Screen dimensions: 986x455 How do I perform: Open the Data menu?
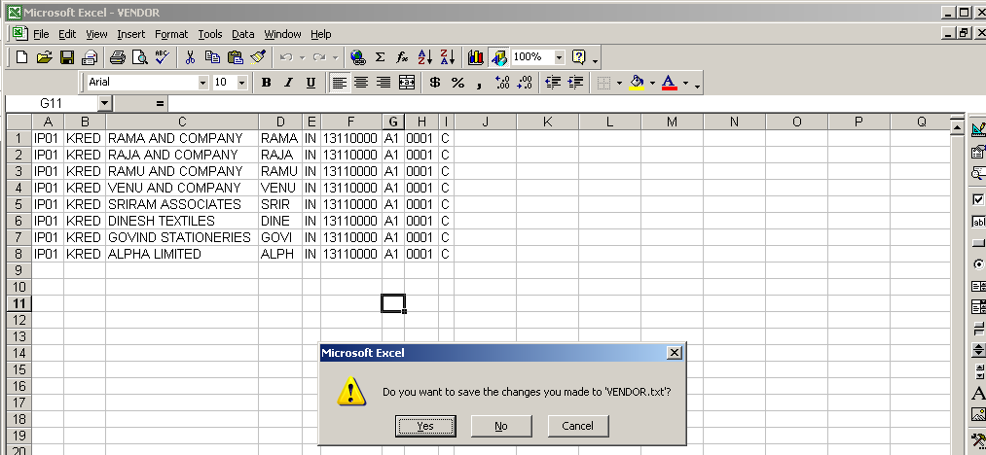(242, 34)
